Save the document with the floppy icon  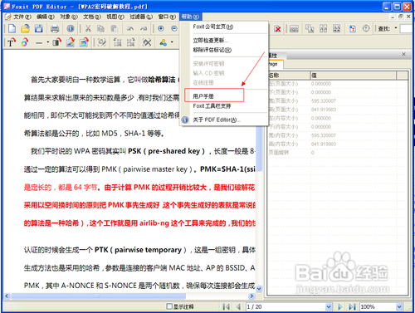(x=38, y=28)
